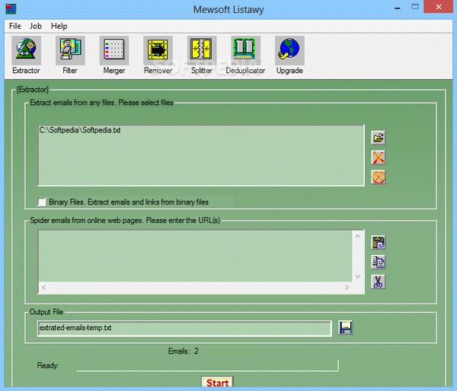Clear all files with circled X icon
Image resolution: width=457 pixels, height=391 pixels.
[x=379, y=177]
